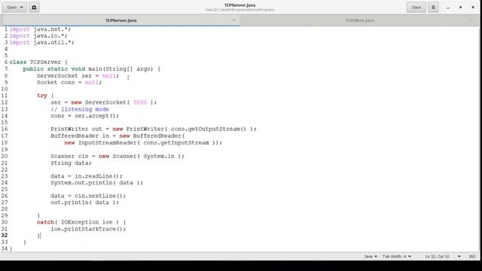Switch to the TCPServer.java tab

(121, 20)
